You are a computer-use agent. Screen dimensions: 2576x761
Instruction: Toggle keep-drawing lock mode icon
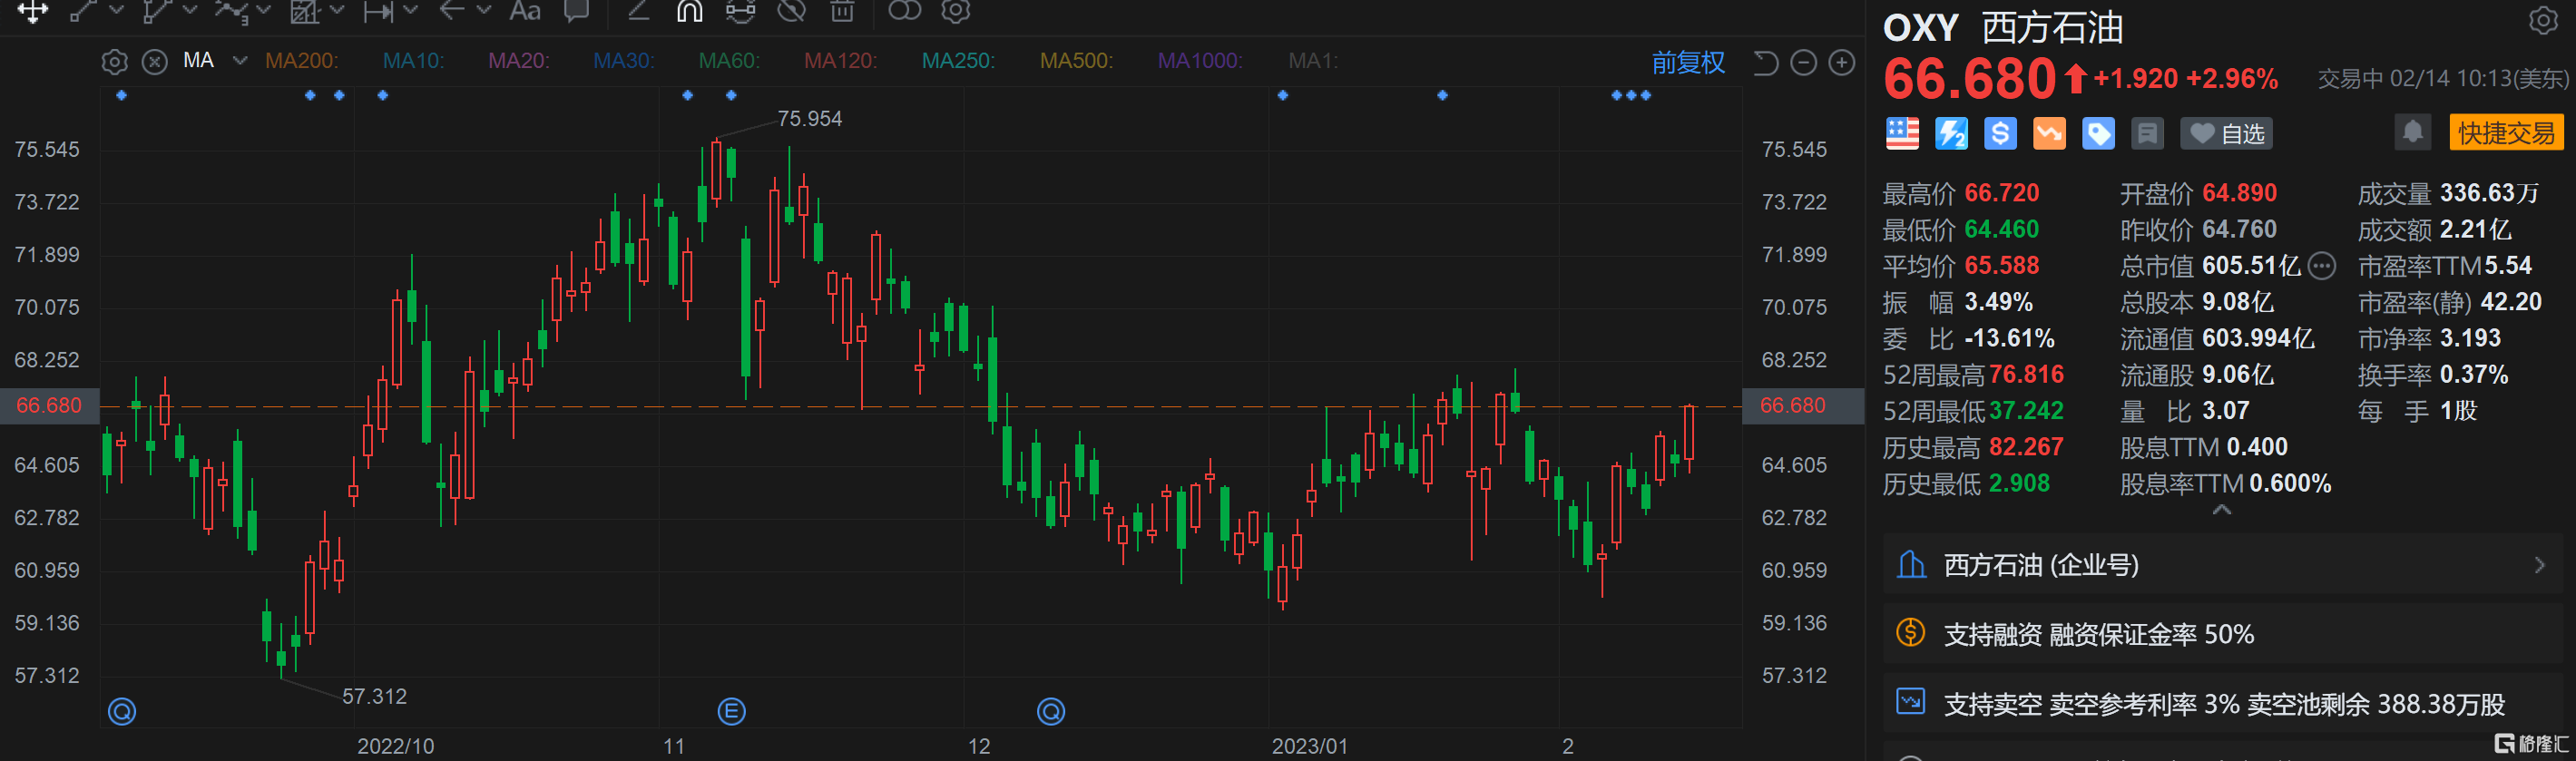pos(740,11)
